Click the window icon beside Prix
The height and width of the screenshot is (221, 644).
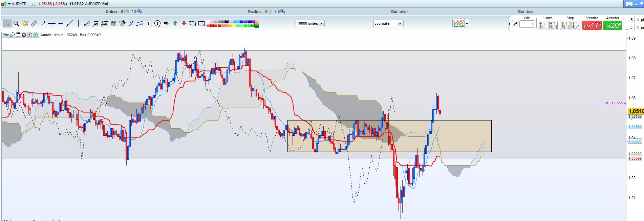point(18,35)
